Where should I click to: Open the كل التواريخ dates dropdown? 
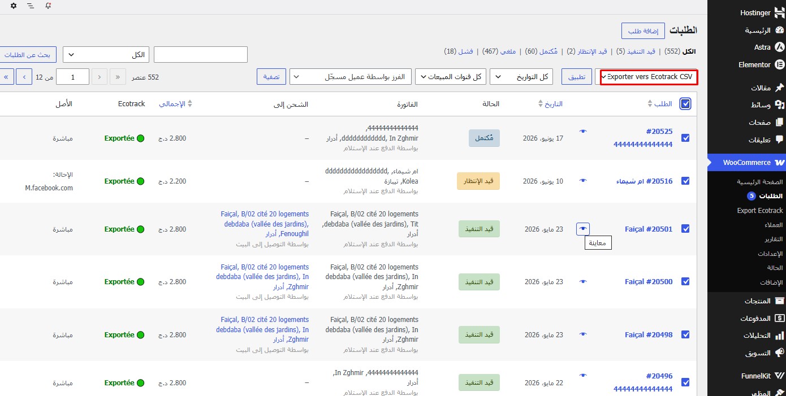click(522, 77)
